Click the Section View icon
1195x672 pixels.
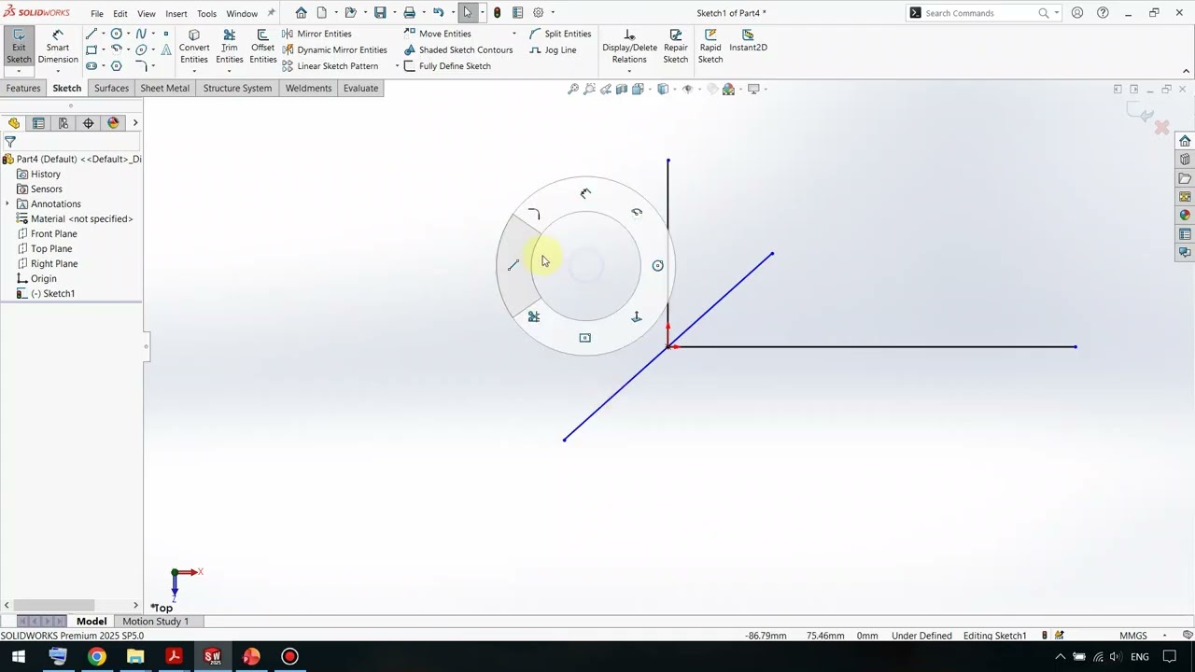pyautogui.click(x=622, y=90)
